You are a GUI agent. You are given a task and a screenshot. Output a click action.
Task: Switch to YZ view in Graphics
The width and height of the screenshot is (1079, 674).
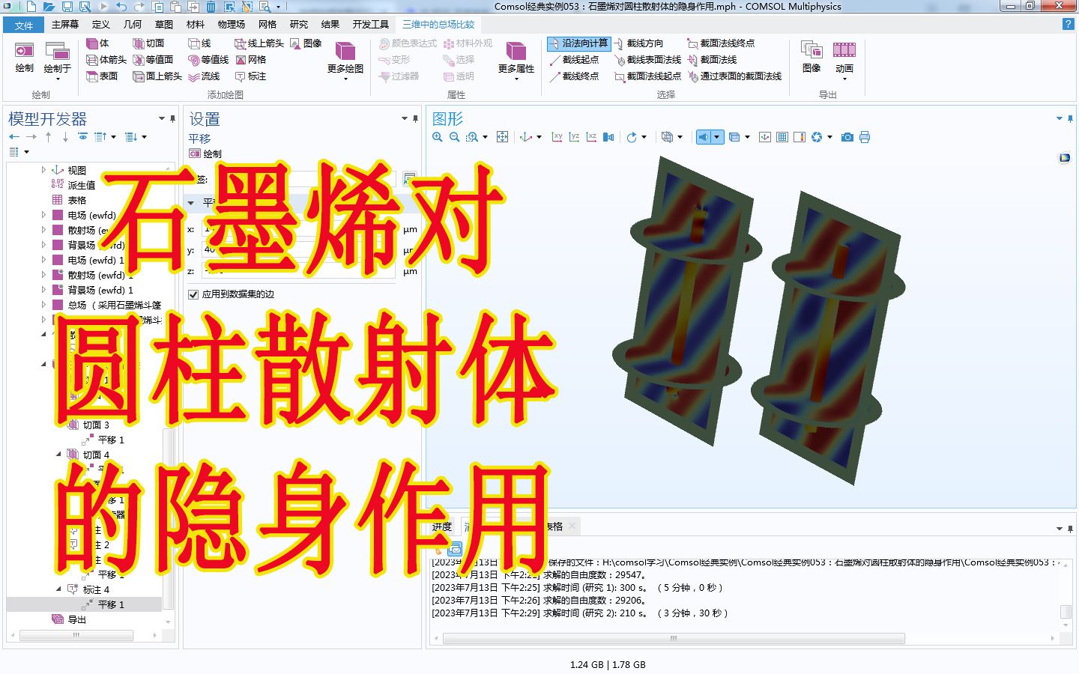[x=574, y=137]
